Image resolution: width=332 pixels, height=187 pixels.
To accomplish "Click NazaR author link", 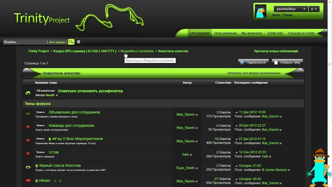I will pos(50,95).
